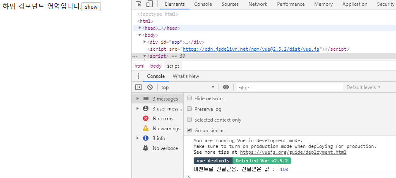
Task: Open the Sources tab
Action: coord(230,4)
